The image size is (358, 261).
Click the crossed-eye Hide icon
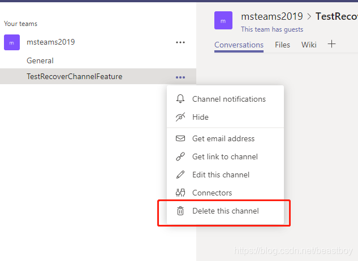tap(180, 117)
